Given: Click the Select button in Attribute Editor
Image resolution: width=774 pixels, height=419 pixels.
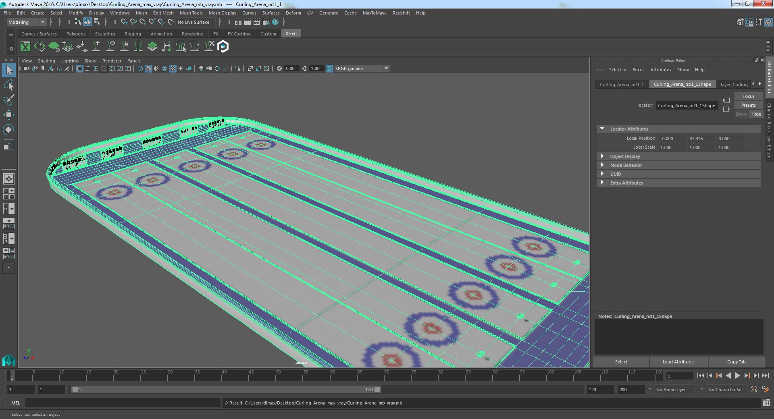Looking at the screenshot, I should (x=621, y=362).
